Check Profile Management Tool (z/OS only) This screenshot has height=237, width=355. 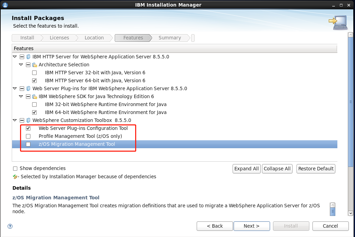[28, 136]
